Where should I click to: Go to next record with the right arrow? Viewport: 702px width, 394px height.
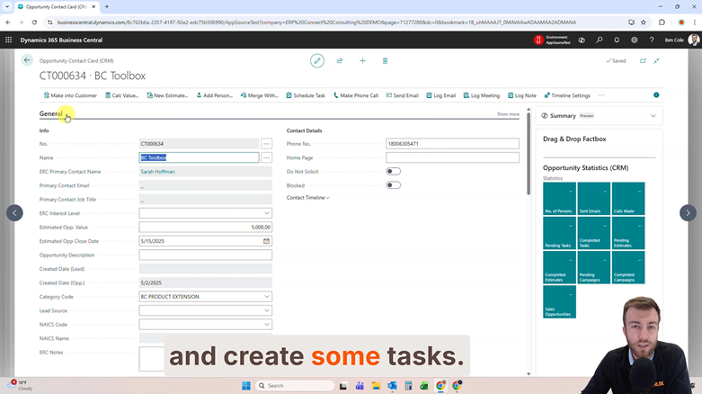click(688, 213)
